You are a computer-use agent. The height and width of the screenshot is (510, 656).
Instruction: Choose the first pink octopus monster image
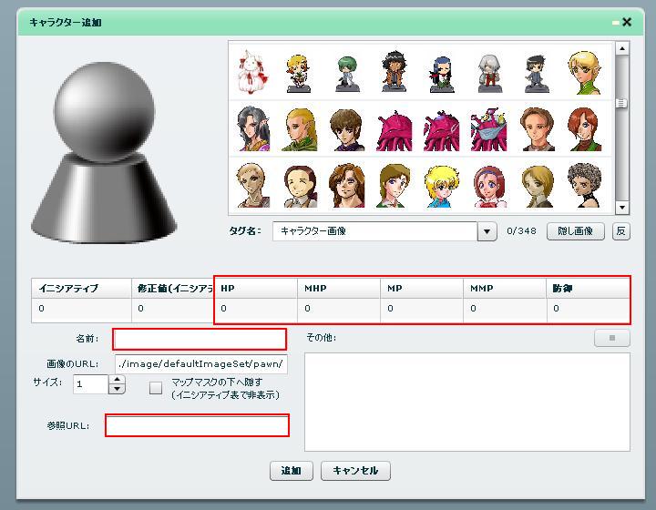coord(395,129)
